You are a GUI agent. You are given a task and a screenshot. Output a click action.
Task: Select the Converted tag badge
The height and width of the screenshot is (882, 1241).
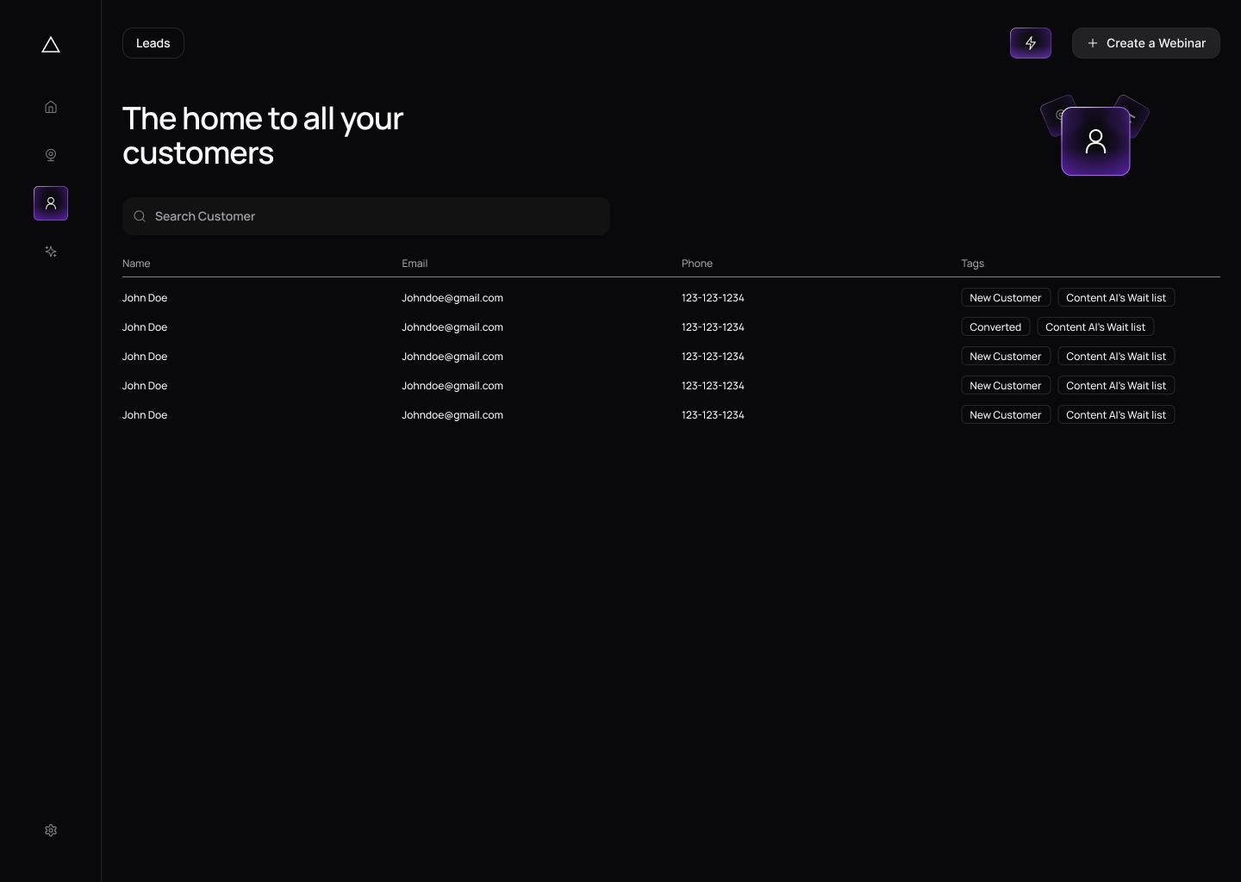[x=995, y=327]
